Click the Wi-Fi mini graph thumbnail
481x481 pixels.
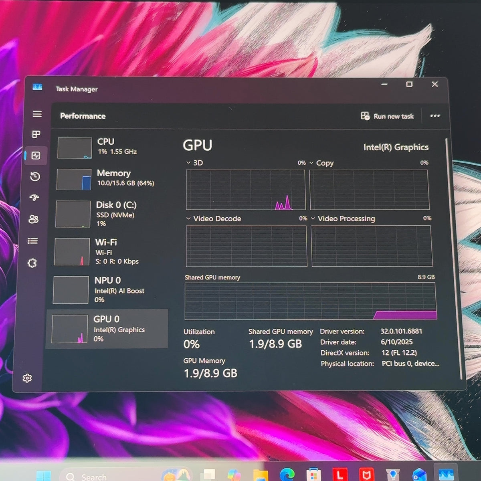point(72,251)
